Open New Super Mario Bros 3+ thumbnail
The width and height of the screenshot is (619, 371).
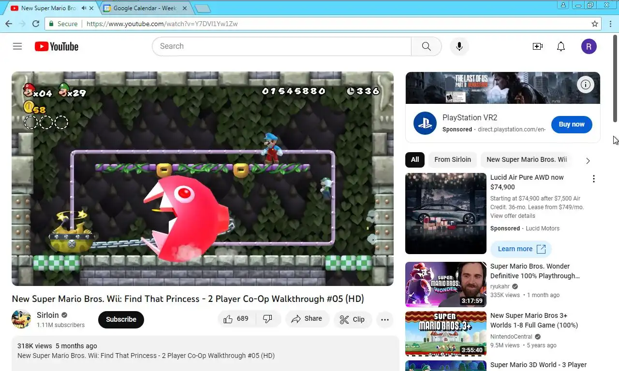[x=446, y=334]
